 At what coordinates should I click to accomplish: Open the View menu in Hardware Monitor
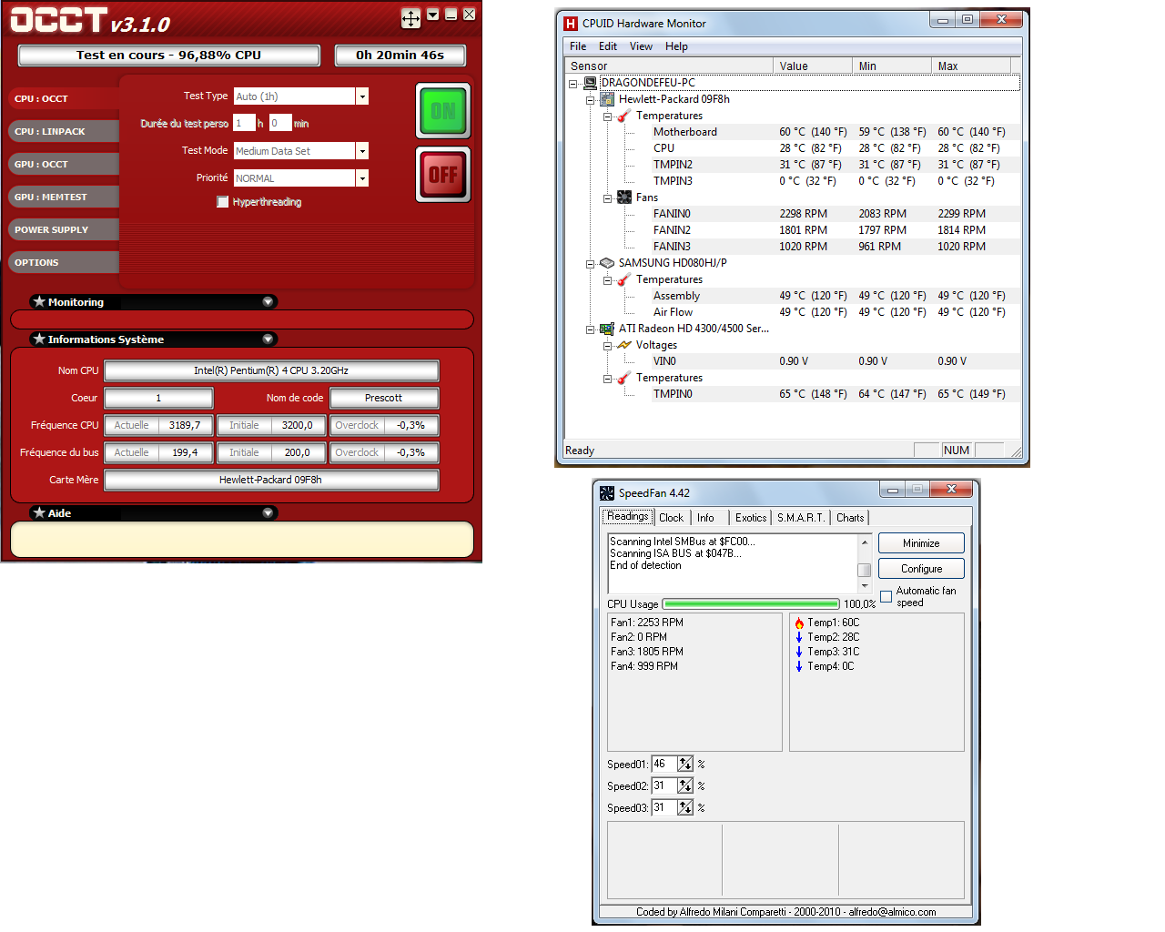pyautogui.click(x=641, y=46)
